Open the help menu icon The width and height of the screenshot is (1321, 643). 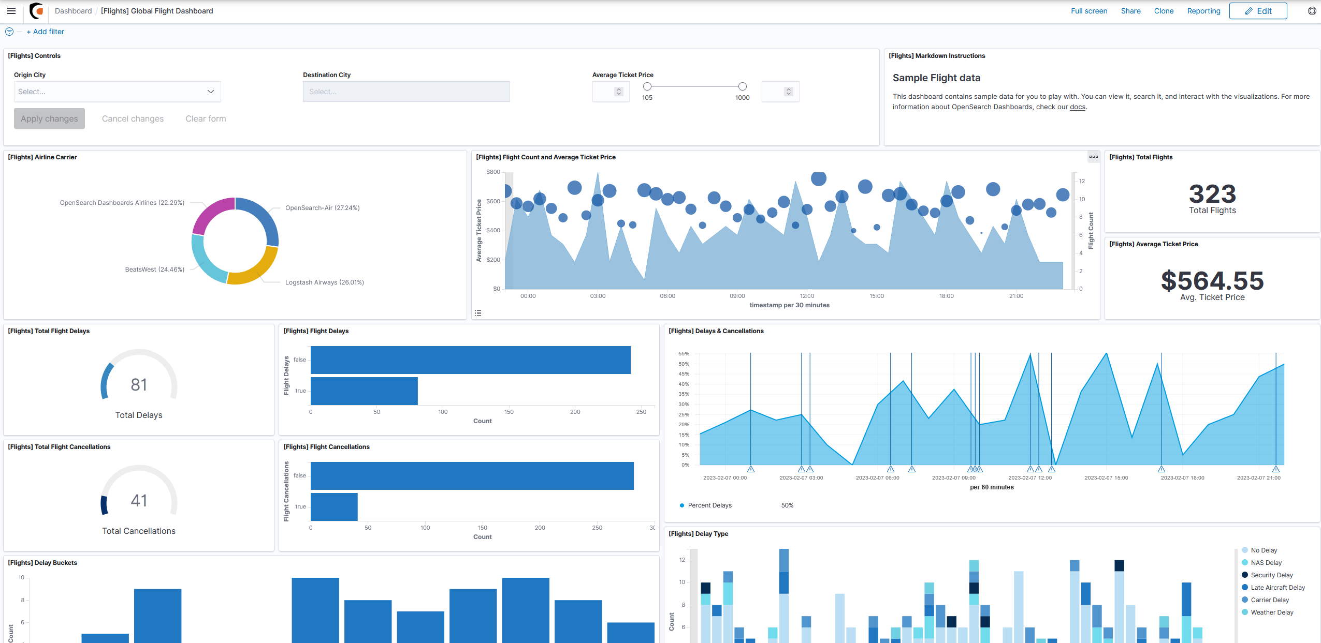(1312, 11)
